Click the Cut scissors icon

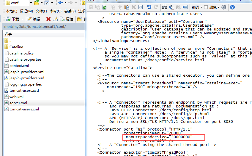[x=120, y=7]
